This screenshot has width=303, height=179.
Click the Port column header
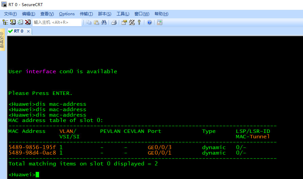pos(155,131)
